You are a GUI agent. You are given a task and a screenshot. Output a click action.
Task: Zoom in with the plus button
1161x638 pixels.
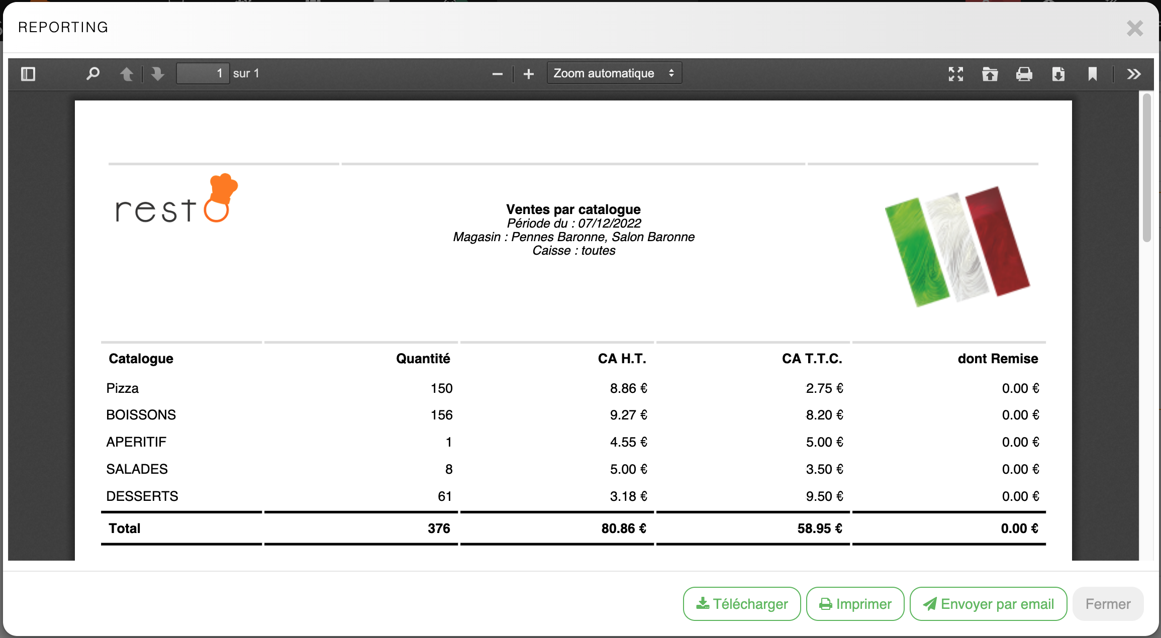528,74
